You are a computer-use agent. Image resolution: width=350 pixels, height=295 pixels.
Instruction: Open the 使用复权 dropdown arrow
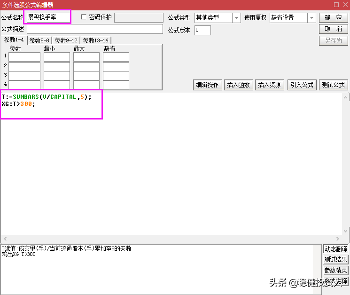coord(311,18)
